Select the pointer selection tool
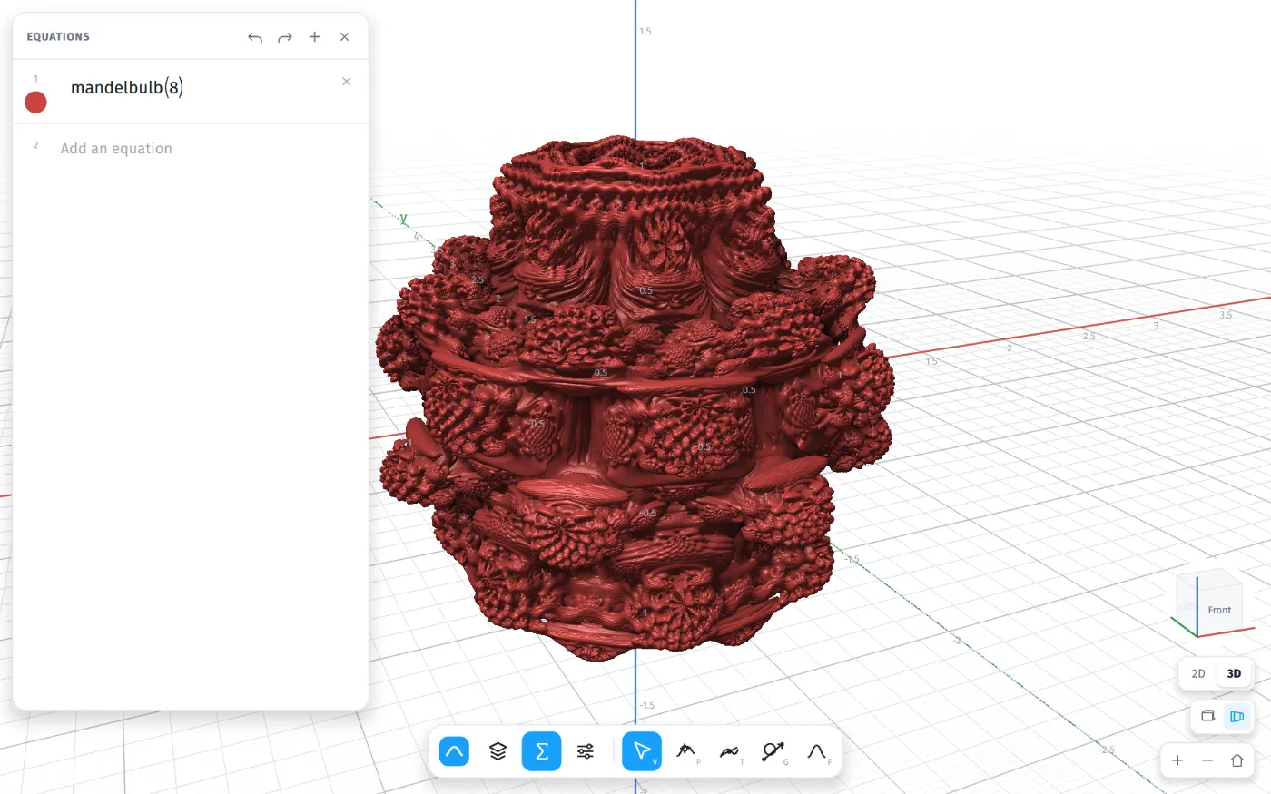Viewport: 1271px width, 794px height. point(642,751)
